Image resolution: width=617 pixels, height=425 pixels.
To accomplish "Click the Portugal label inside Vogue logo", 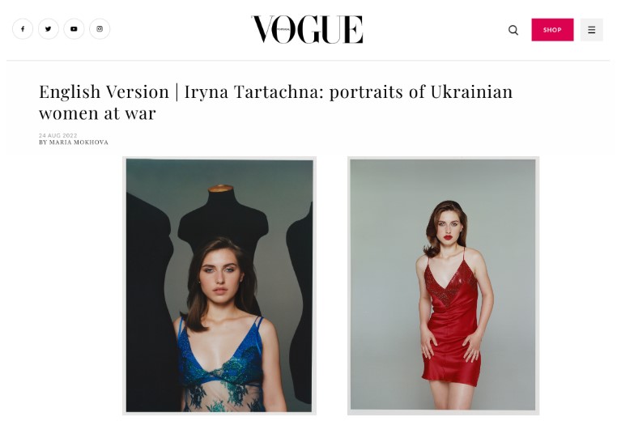I will [283, 29].
